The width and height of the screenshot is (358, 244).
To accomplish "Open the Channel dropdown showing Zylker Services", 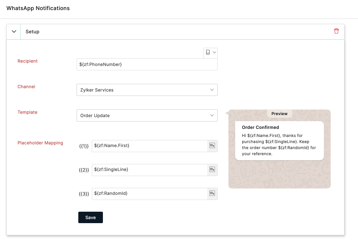I will coord(147,90).
